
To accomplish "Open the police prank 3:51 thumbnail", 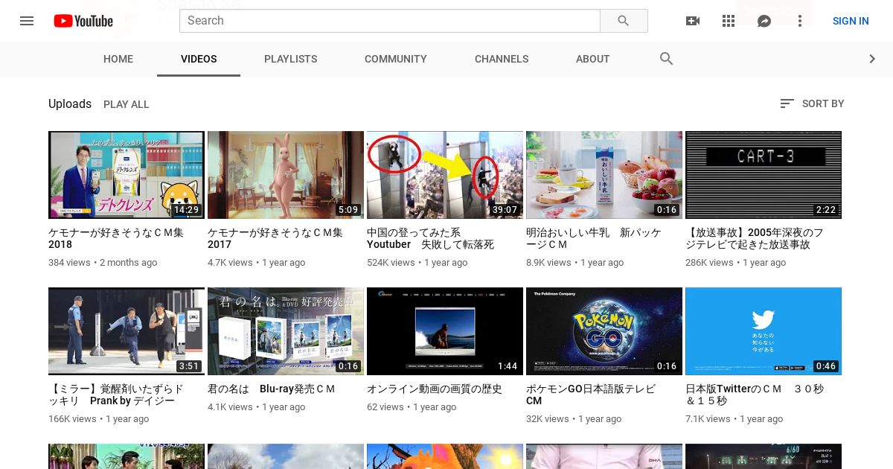I will tap(127, 331).
